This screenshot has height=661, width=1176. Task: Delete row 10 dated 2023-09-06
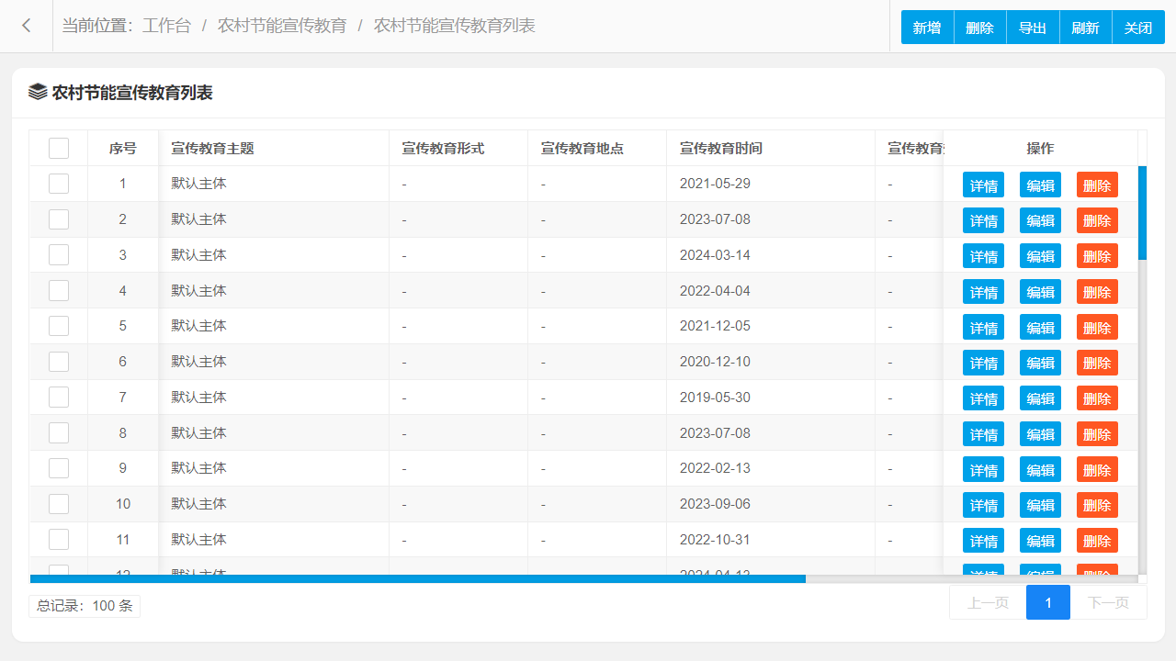1097,505
